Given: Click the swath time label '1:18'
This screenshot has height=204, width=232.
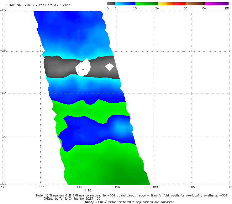Looking at the screenshot, I should [88, 191].
